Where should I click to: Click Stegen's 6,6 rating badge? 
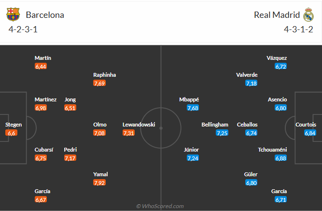click(11, 133)
